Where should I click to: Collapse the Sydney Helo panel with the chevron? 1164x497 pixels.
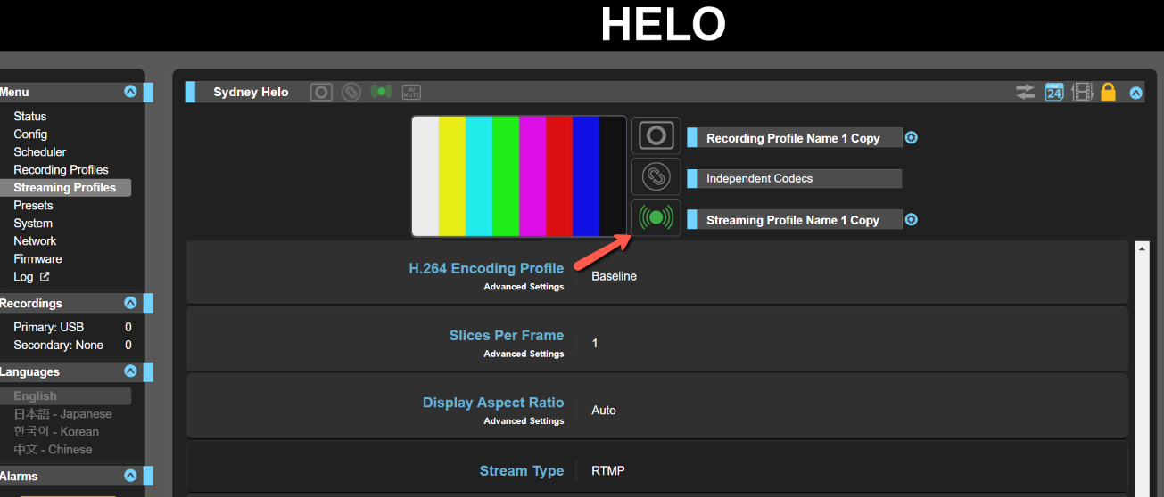[x=1136, y=93]
